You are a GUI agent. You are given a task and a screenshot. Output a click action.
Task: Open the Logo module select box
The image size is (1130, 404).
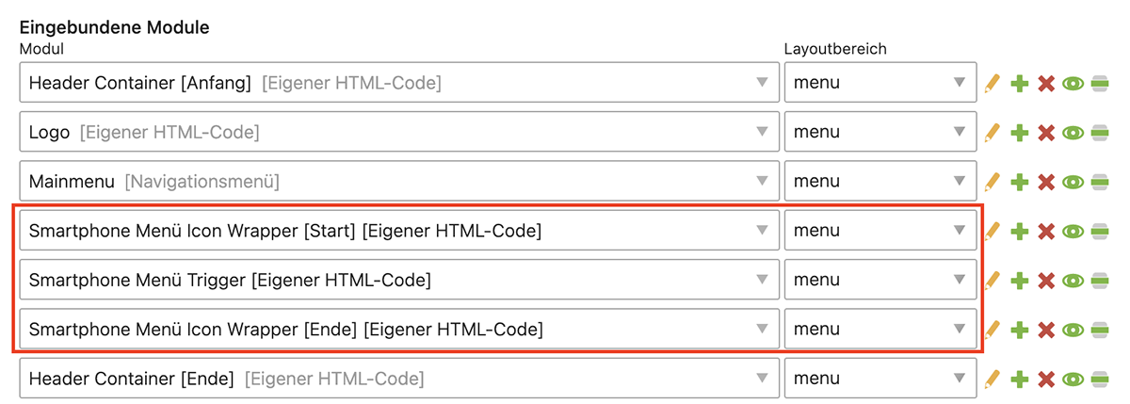click(x=399, y=133)
